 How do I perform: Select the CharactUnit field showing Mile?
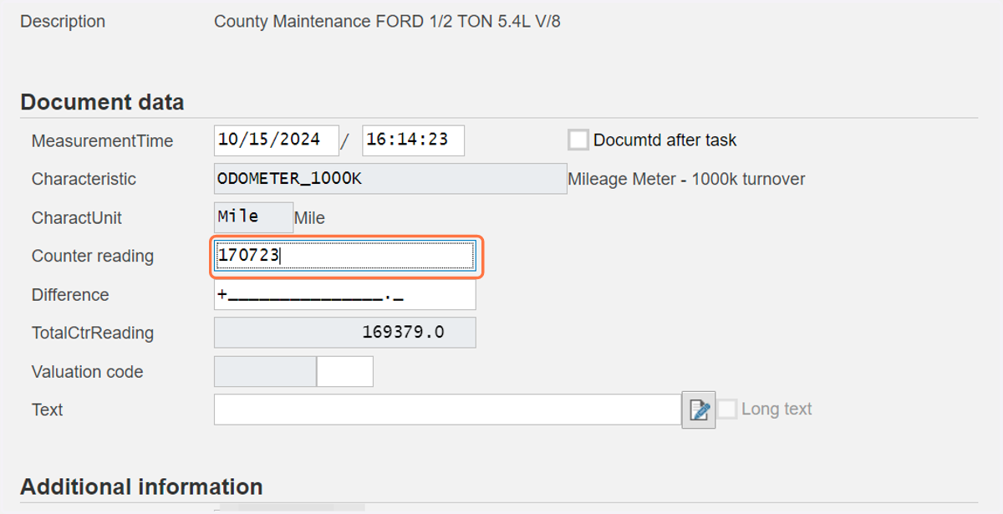[254, 217]
